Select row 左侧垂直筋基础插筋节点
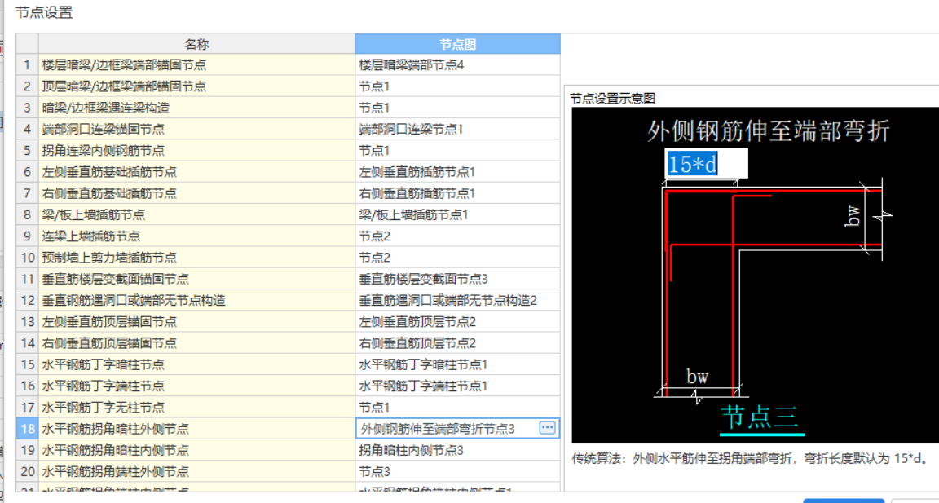This screenshot has width=939, height=503. [197, 172]
